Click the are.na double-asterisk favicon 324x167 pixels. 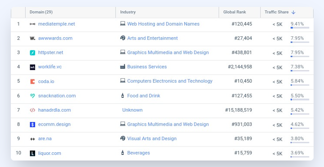tap(32, 139)
